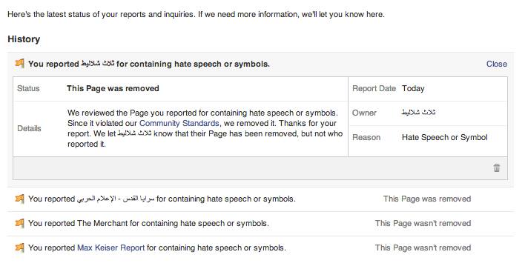This screenshot has height=269, width=525.
Task: Collapse the first report header row
Action: click(260, 64)
